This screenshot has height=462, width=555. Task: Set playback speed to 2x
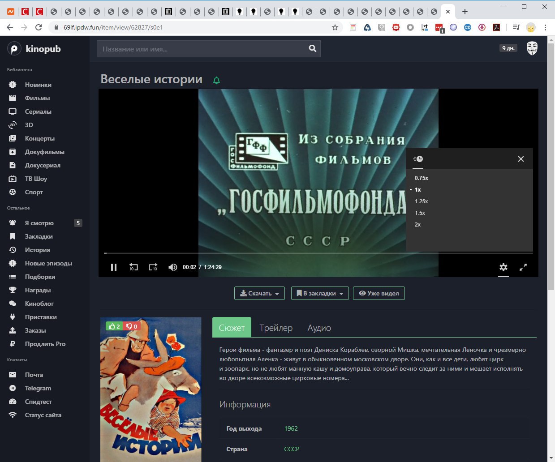(x=418, y=225)
